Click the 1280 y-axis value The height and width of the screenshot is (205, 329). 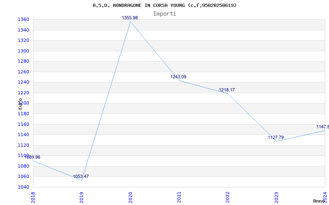click(23, 61)
